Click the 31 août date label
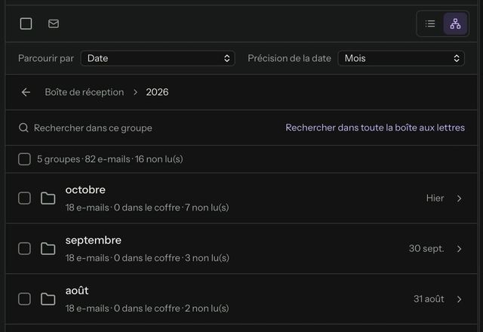 tap(429, 299)
